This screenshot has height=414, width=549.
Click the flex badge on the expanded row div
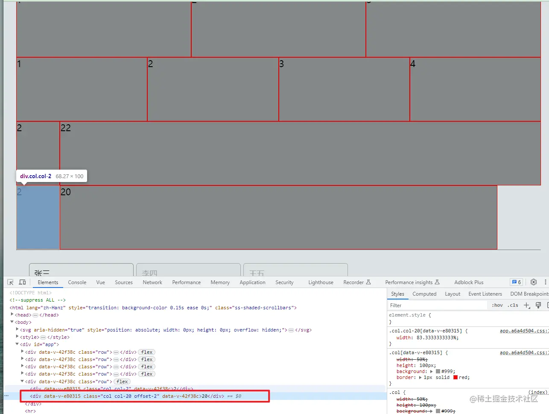(x=122, y=382)
